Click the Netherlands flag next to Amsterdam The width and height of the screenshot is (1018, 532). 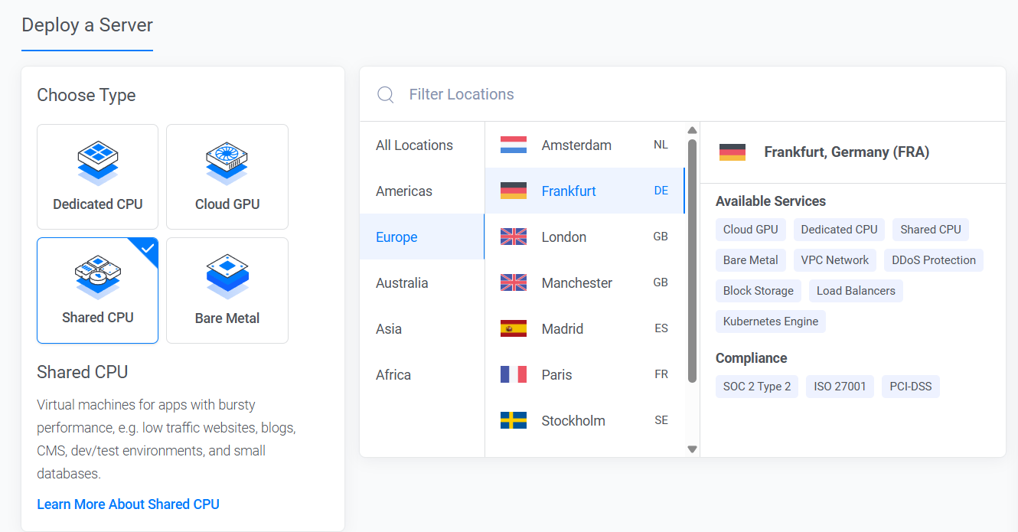(514, 145)
